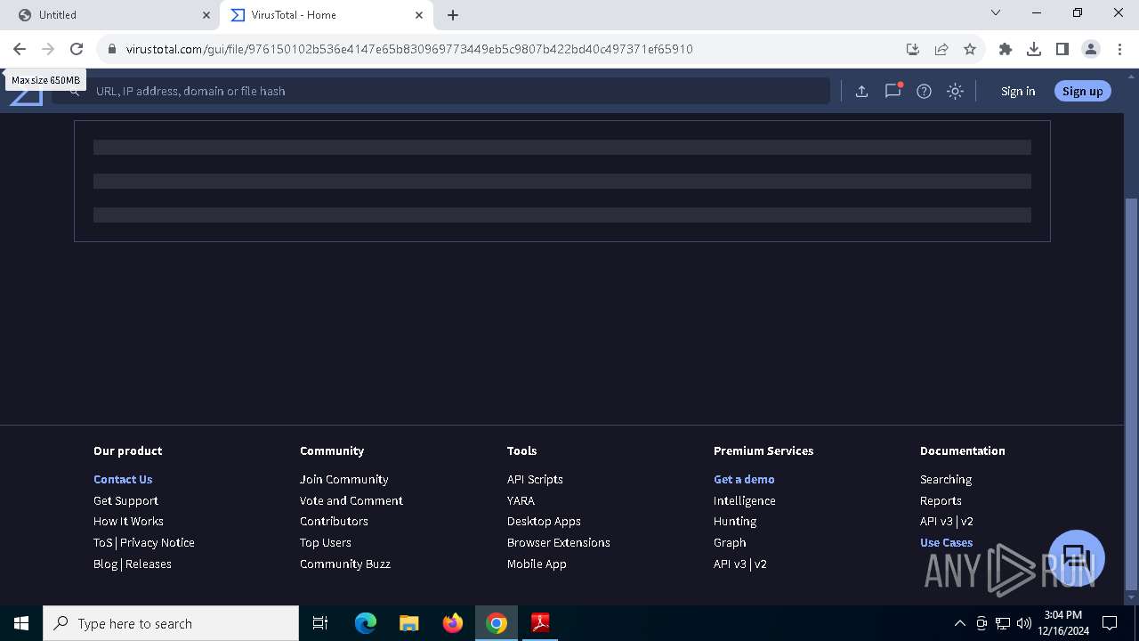
Task: Open the Privacy Notice link
Action: (x=158, y=542)
